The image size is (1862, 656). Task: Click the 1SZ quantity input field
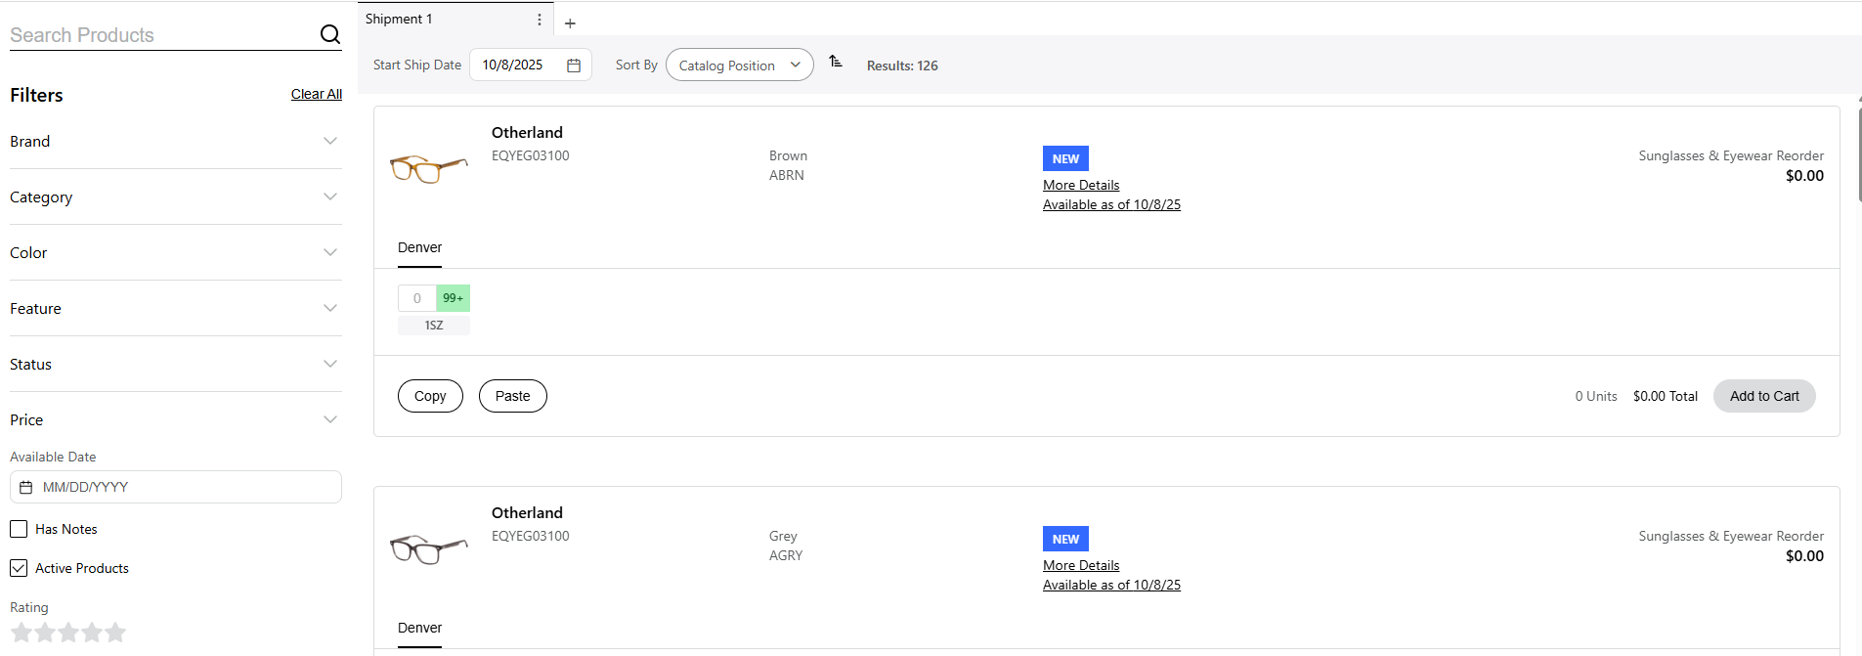pyautogui.click(x=417, y=298)
